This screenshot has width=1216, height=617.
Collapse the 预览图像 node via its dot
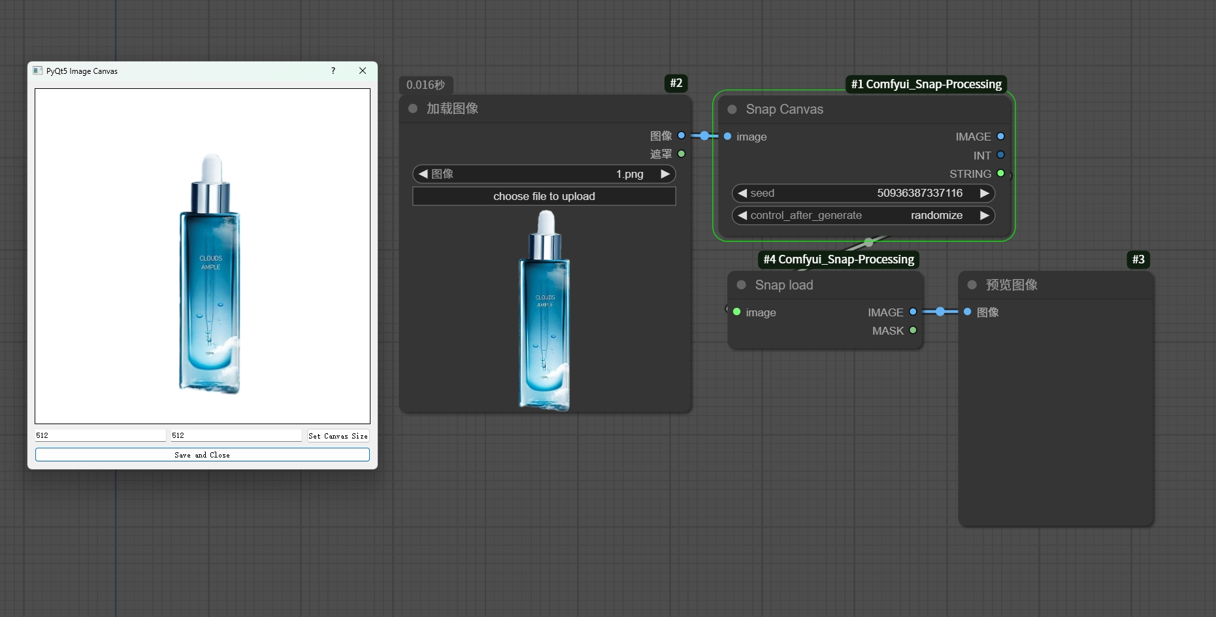[972, 285]
